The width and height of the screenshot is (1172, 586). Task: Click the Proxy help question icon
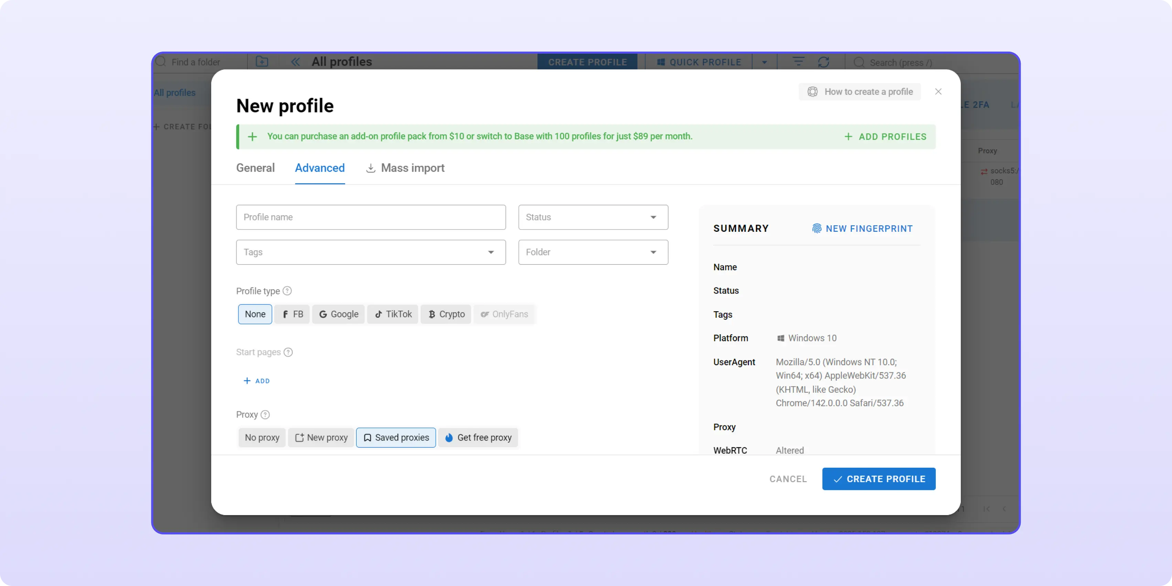tap(265, 414)
